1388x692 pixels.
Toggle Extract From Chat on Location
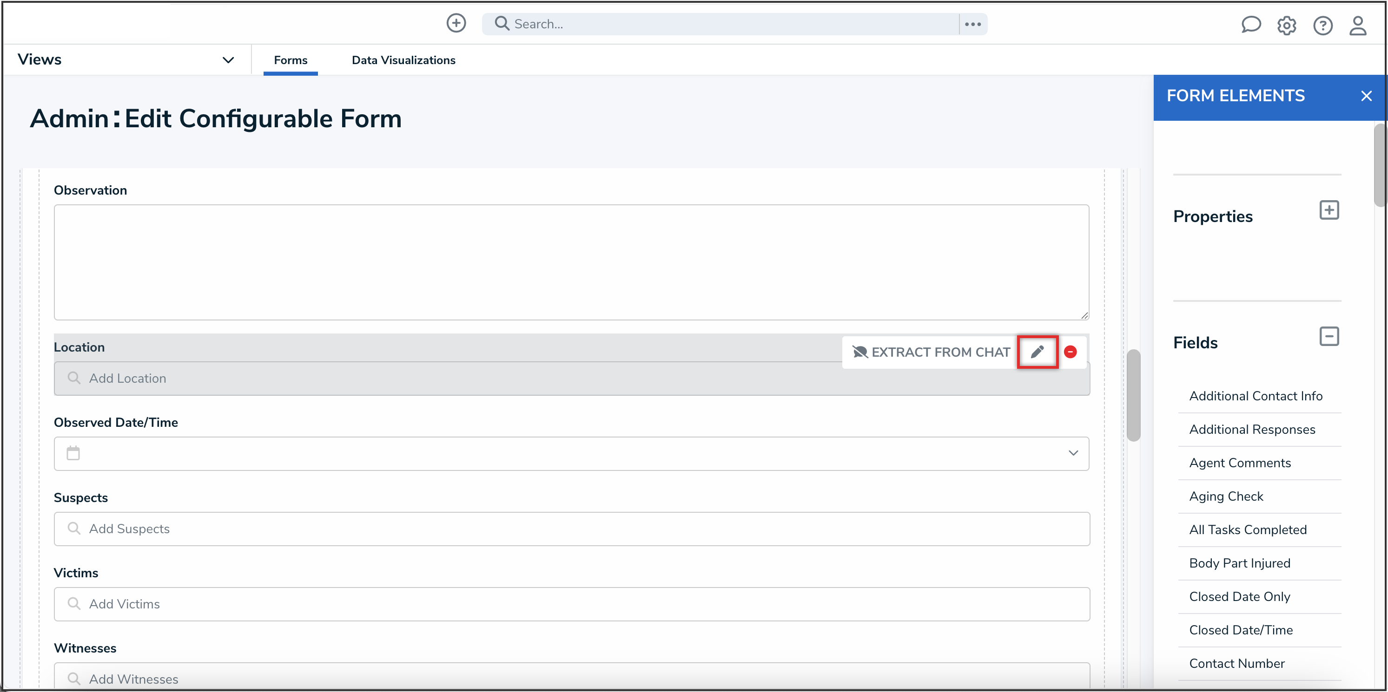(x=931, y=352)
